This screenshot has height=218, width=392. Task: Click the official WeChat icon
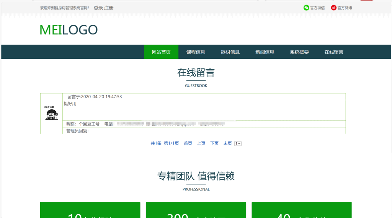pos(306,8)
